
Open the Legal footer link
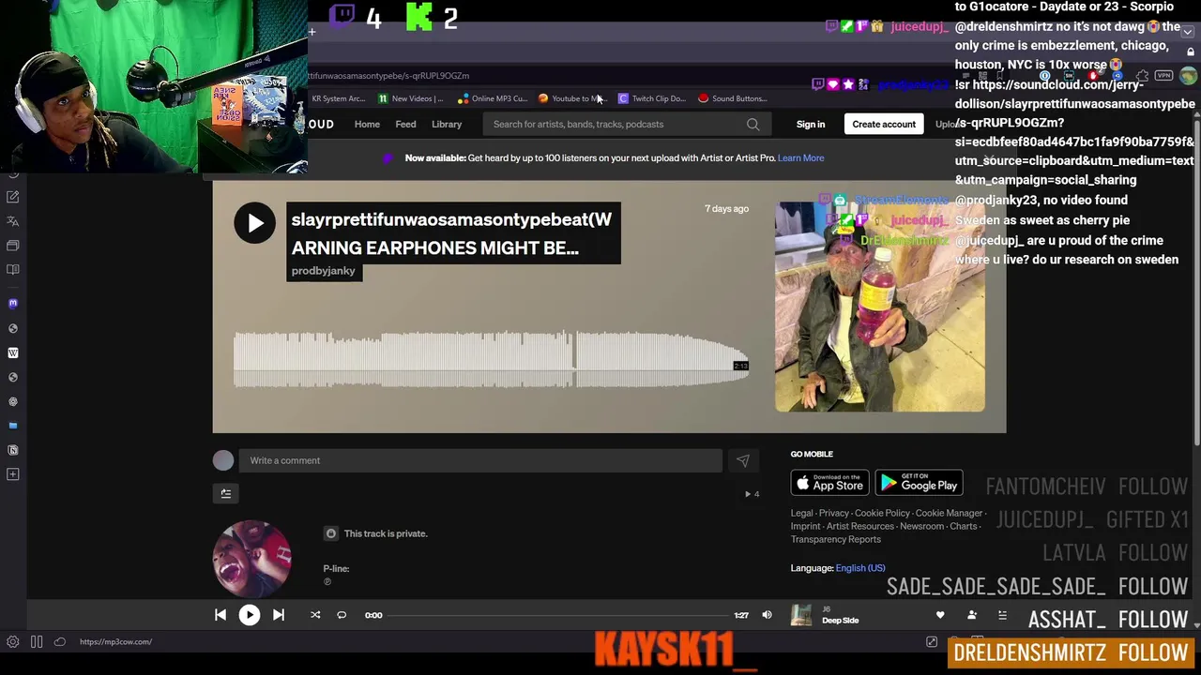801,513
